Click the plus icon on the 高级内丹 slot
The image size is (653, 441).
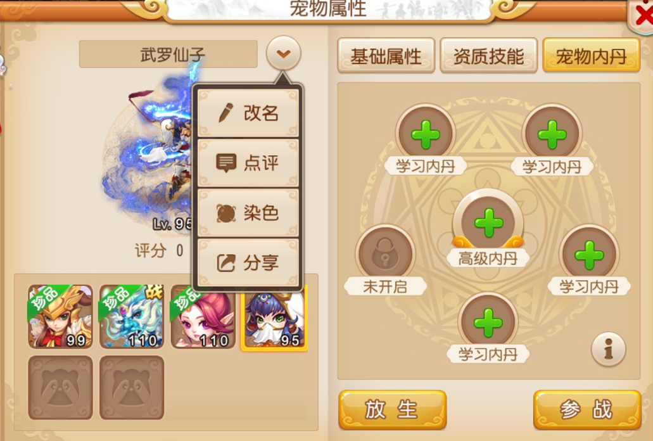point(488,222)
